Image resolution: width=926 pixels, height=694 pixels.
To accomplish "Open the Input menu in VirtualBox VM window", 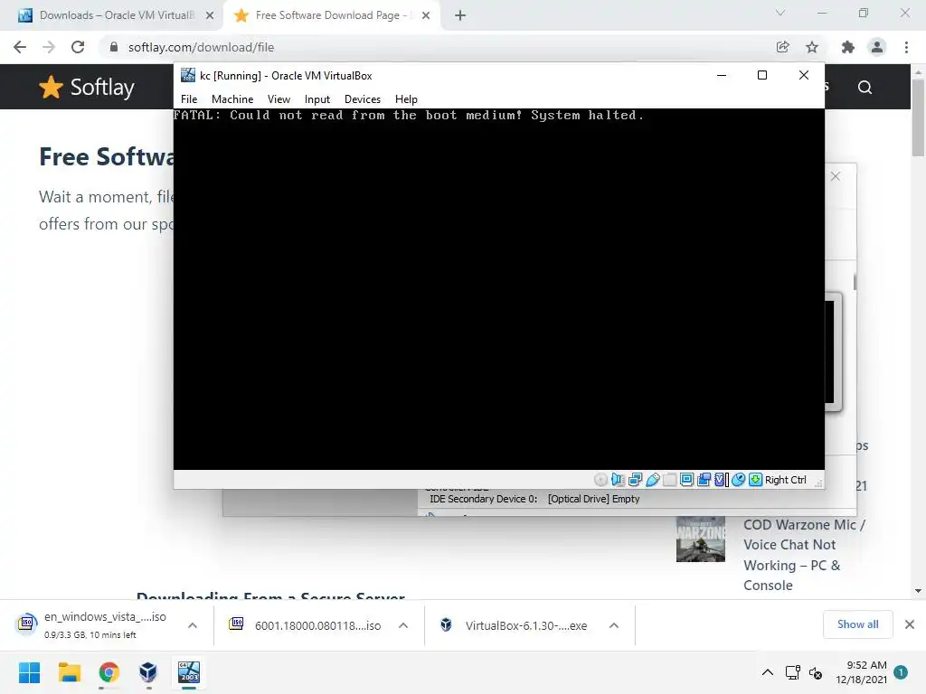I will 317,99.
